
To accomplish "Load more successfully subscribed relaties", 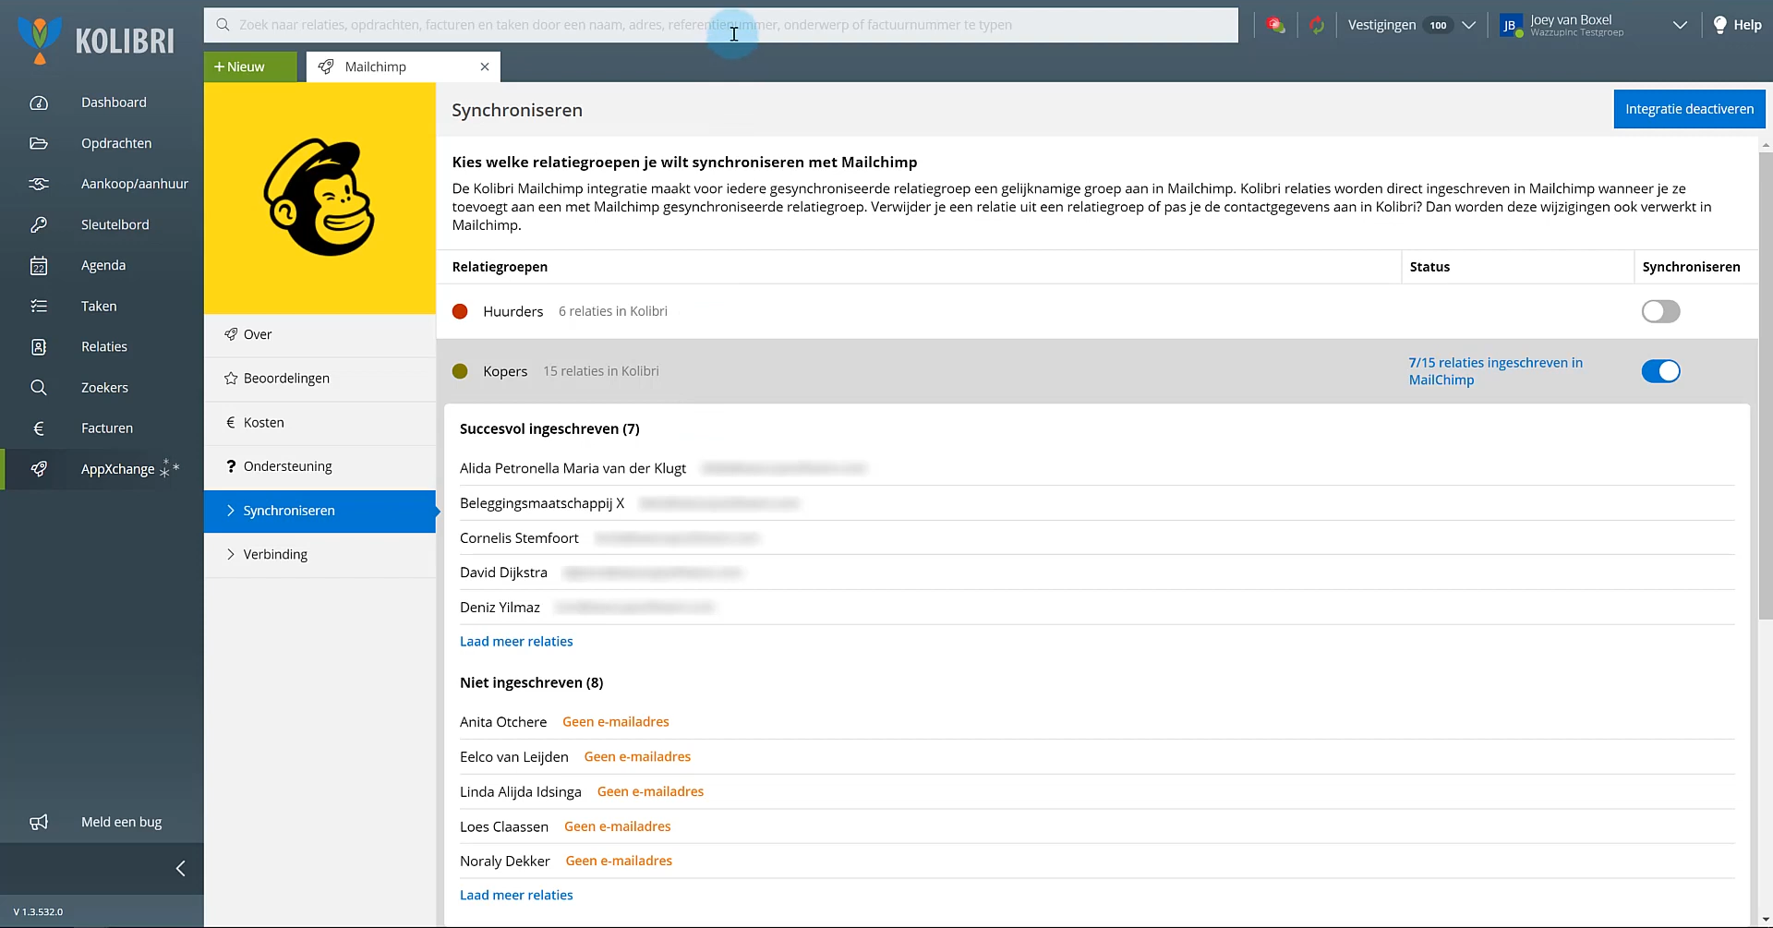I will pos(516,642).
